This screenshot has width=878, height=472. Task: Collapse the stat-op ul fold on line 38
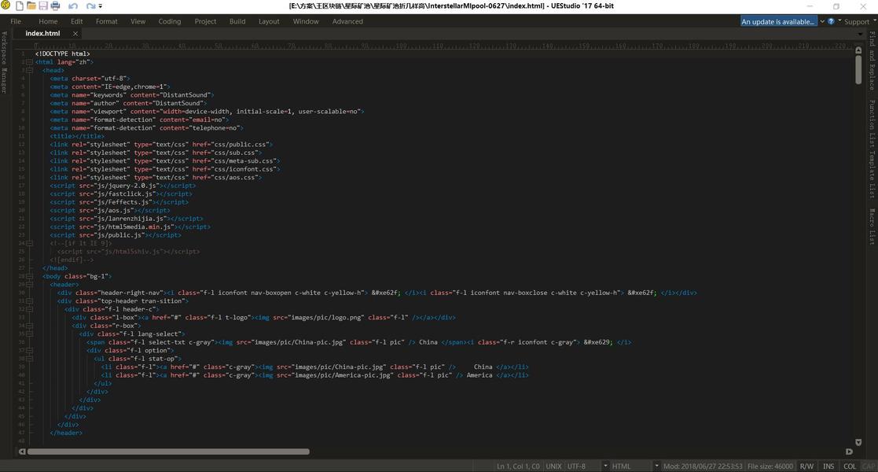30,359
